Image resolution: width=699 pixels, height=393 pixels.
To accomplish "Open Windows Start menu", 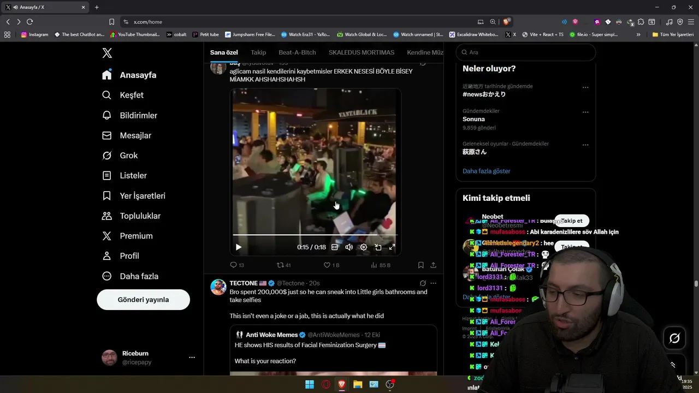I will [x=310, y=384].
